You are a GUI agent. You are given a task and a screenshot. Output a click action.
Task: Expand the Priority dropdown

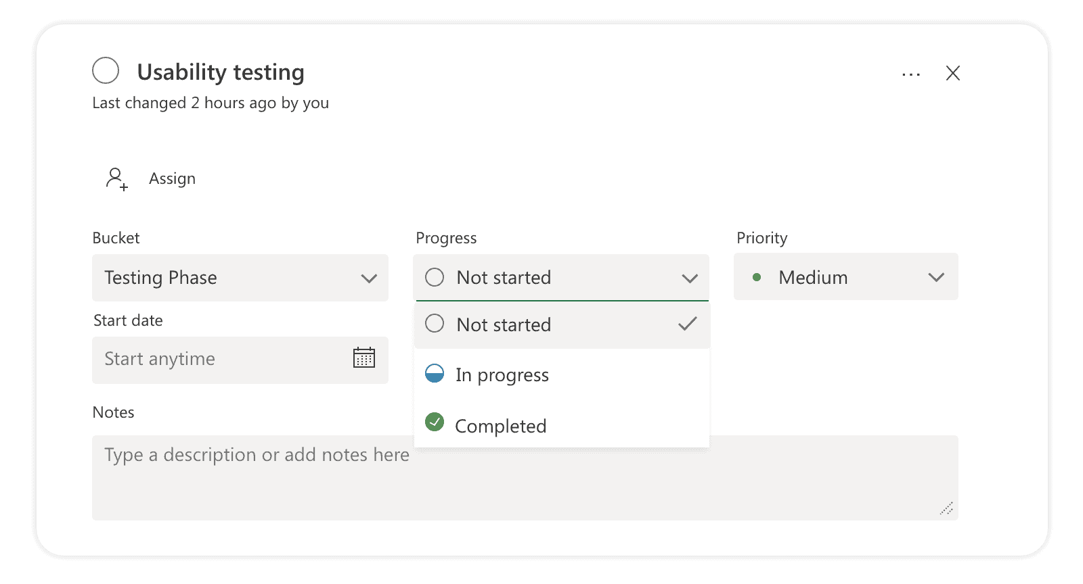coord(937,276)
